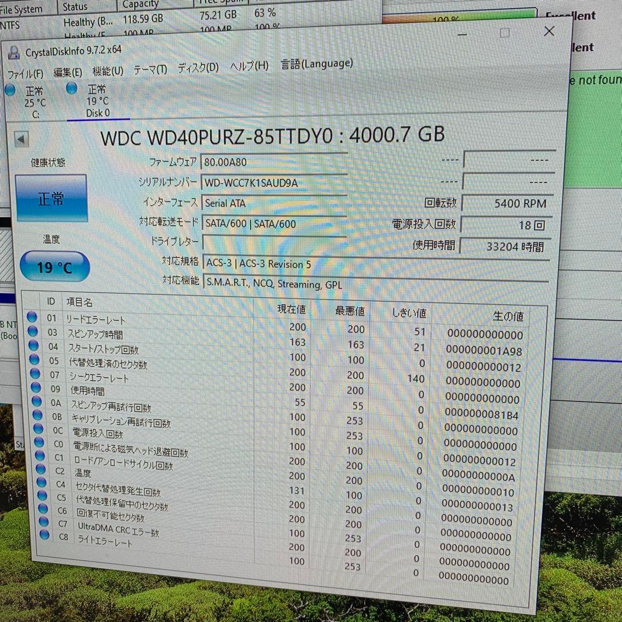The height and width of the screenshot is (622, 622).
Task: Click the blue health orb above Disk 0
Action: [72, 88]
